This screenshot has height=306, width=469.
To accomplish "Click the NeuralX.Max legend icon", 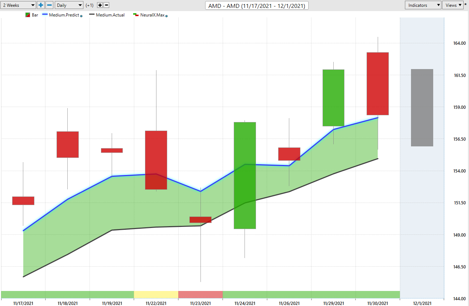I will (136, 15).
